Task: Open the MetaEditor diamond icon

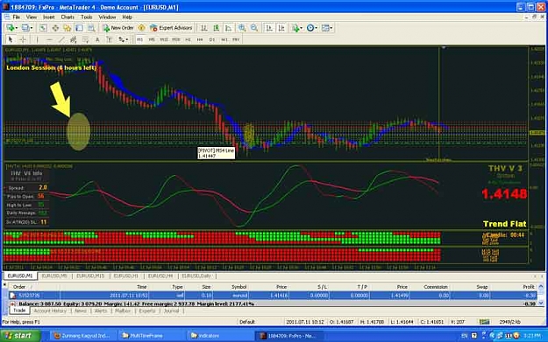Action: pyautogui.click(x=141, y=28)
